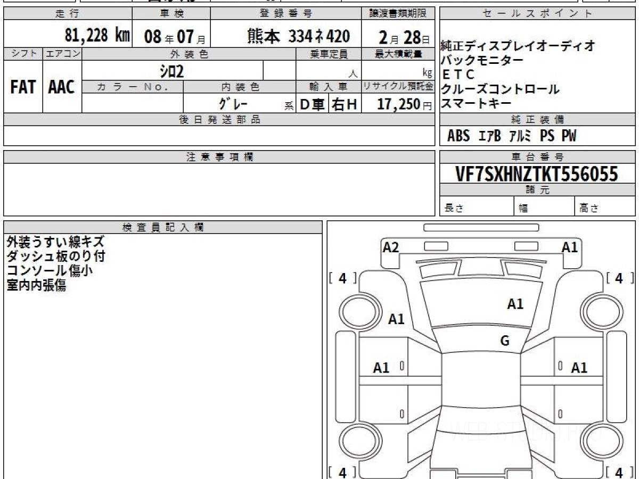Click the クルーズコントロール sales point line
Viewport: 639px width, 479px height.
(x=501, y=89)
